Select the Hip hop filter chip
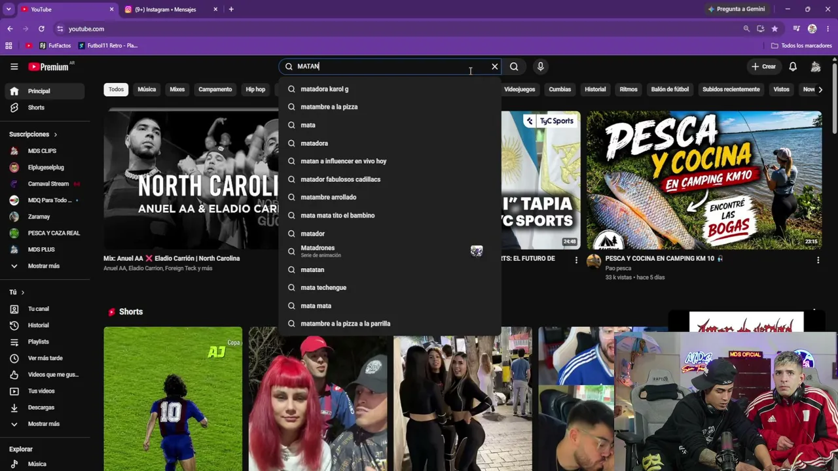Screen dimensions: 838x471 coord(255,90)
